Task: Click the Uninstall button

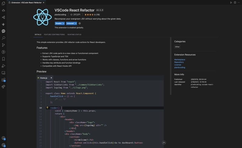Action: click(x=70, y=23)
